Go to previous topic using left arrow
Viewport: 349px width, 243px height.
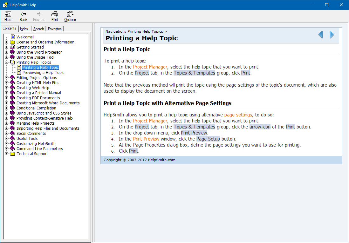coord(320,35)
